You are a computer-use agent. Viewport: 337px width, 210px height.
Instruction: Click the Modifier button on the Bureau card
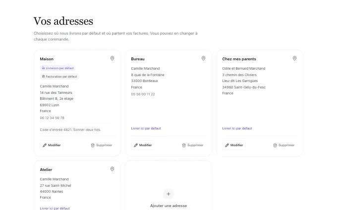point(143,145)
